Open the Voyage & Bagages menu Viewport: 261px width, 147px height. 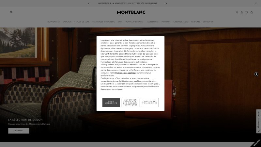[134, 22]
